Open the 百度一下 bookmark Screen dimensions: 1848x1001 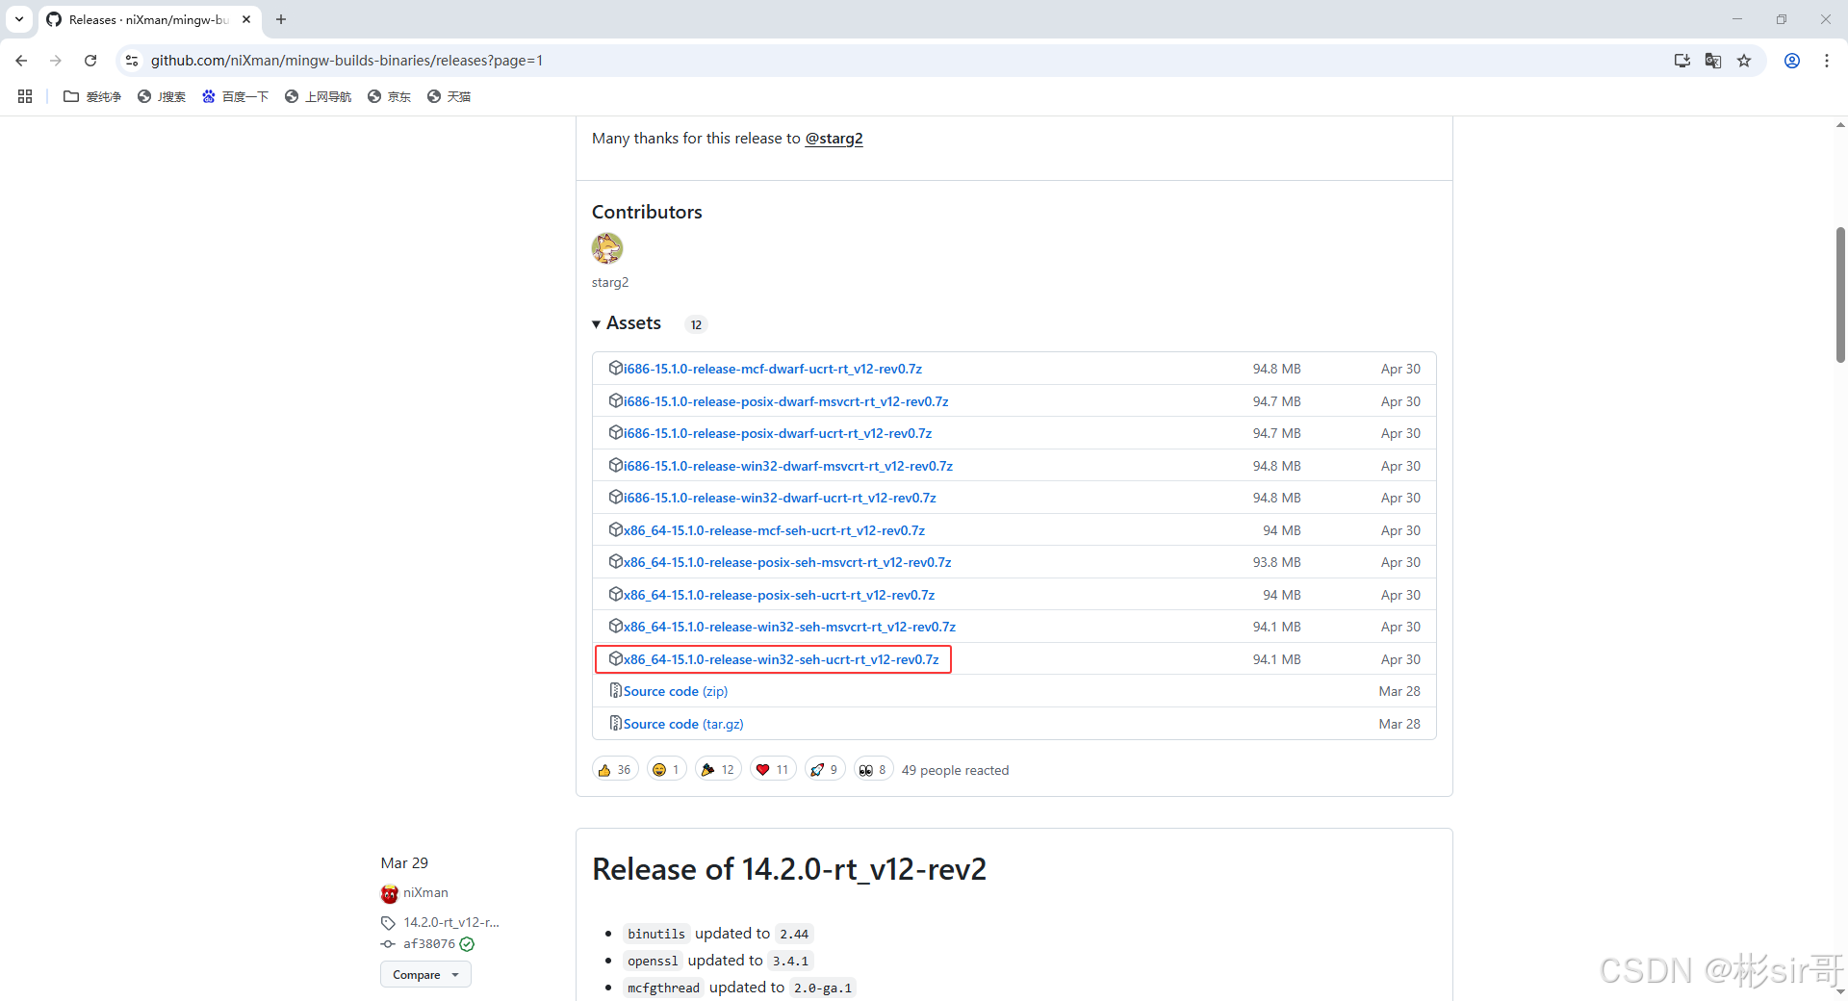point(235,96)
